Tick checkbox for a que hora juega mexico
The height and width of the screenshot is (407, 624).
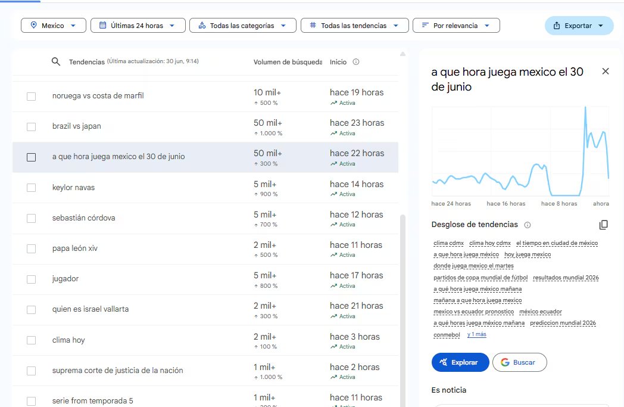[x=31, y=157]
